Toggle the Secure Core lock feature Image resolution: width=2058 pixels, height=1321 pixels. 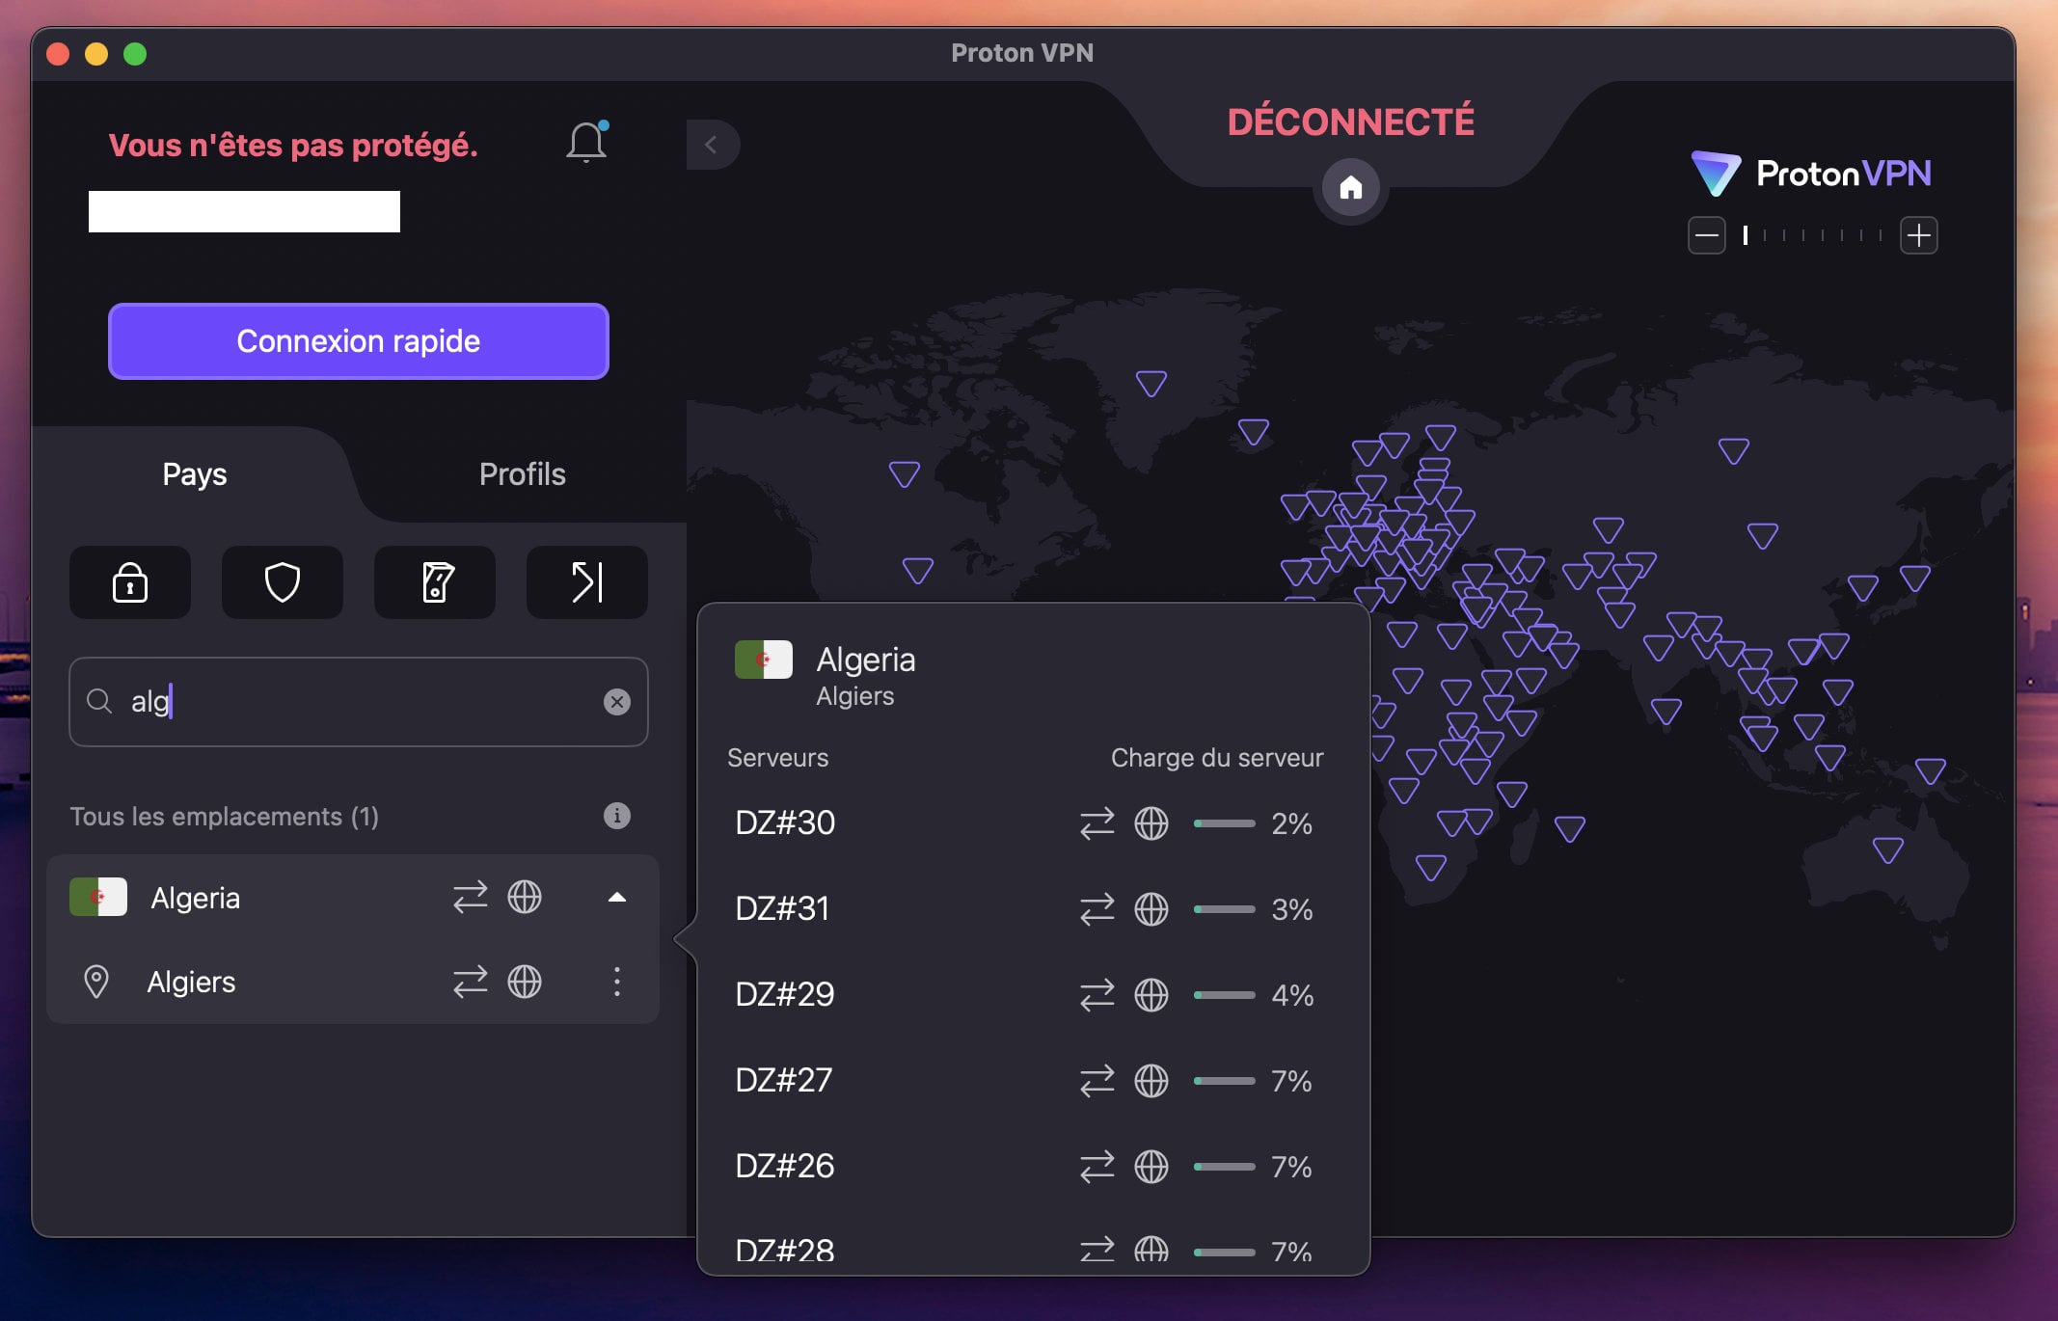click(130, 582)
